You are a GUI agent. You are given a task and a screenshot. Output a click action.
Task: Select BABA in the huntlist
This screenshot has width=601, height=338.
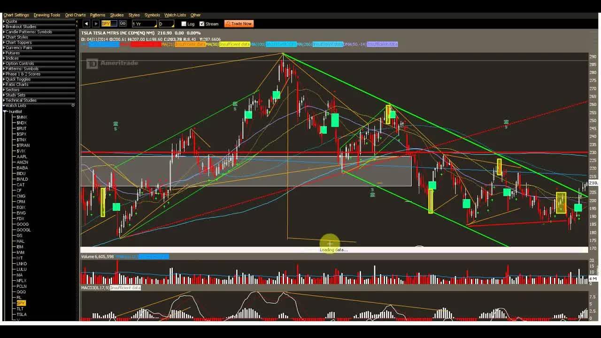(22, 168)
